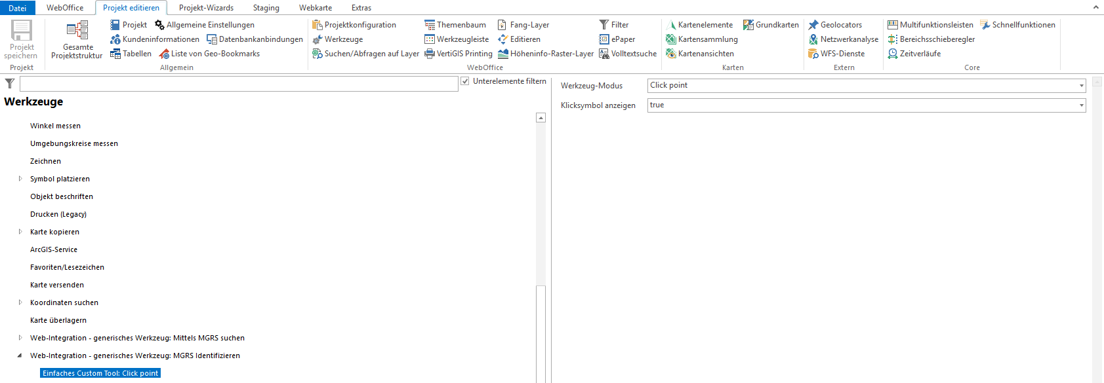1104x383 pixels.
Task: Select Karte versenden tree item
Action: click(x=57, y=285)
